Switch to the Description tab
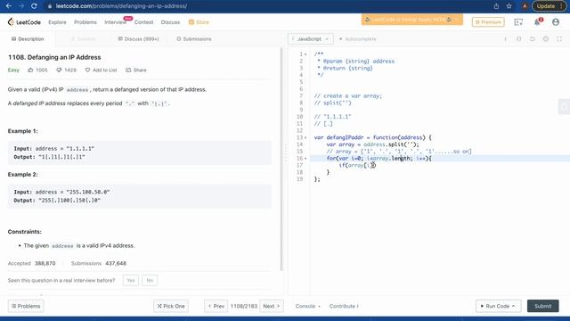The height and width of the screenshot is (321, 570). click(28, 39)
